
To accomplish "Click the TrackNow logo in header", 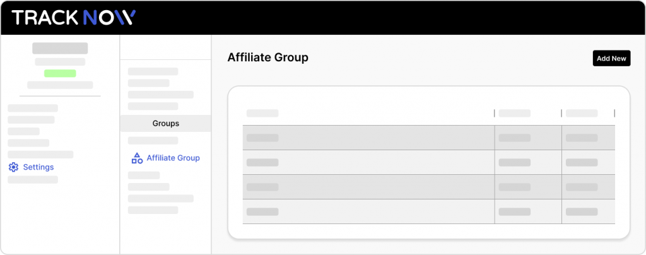I will pos(74,17).
